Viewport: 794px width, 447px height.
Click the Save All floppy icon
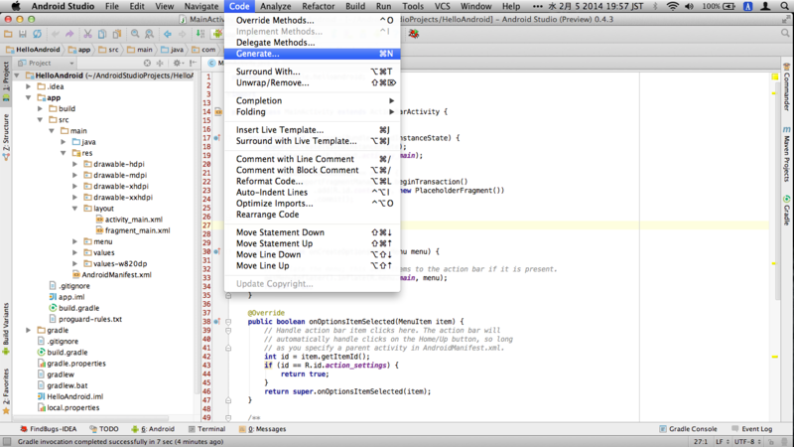point(22,34)
